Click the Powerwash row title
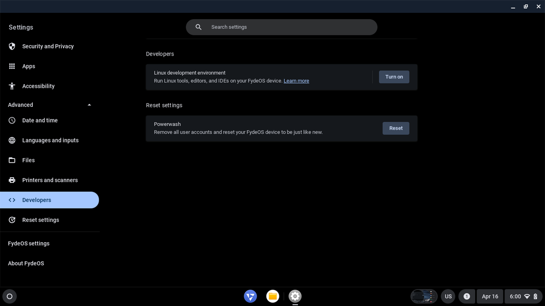Screen dimensions: 545x306 tap(167, 125)
